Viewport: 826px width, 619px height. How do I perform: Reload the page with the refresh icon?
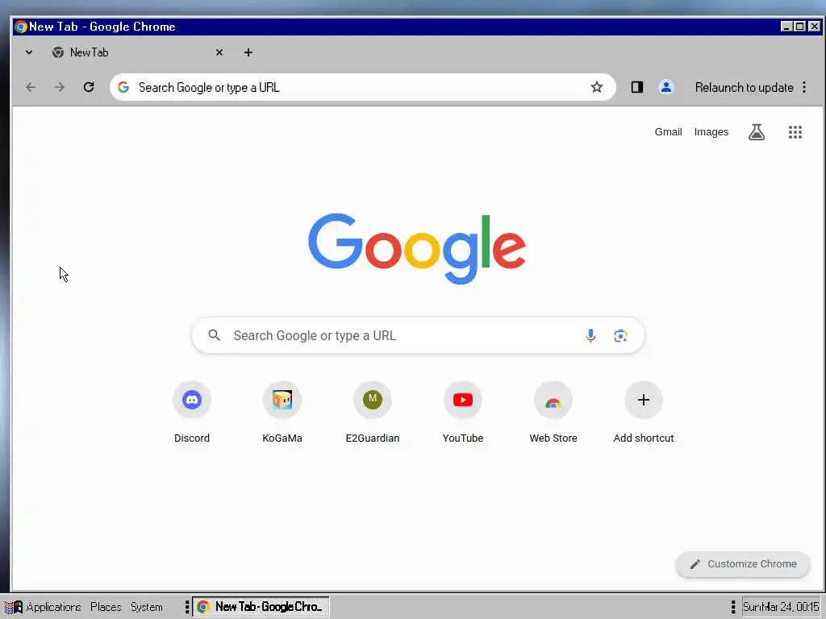tap(89, 87)
